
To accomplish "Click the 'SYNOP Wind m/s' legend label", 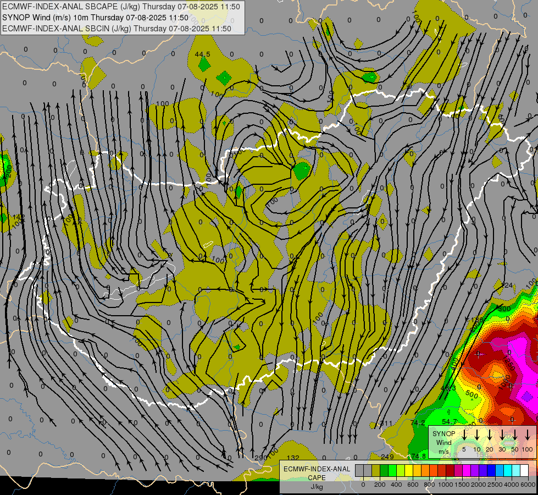I will [443, 442].
